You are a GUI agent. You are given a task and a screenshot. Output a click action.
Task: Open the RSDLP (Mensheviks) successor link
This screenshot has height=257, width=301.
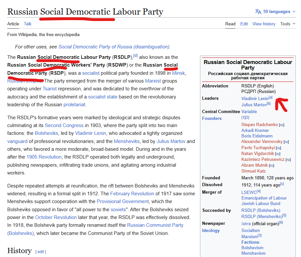[262, 216]
